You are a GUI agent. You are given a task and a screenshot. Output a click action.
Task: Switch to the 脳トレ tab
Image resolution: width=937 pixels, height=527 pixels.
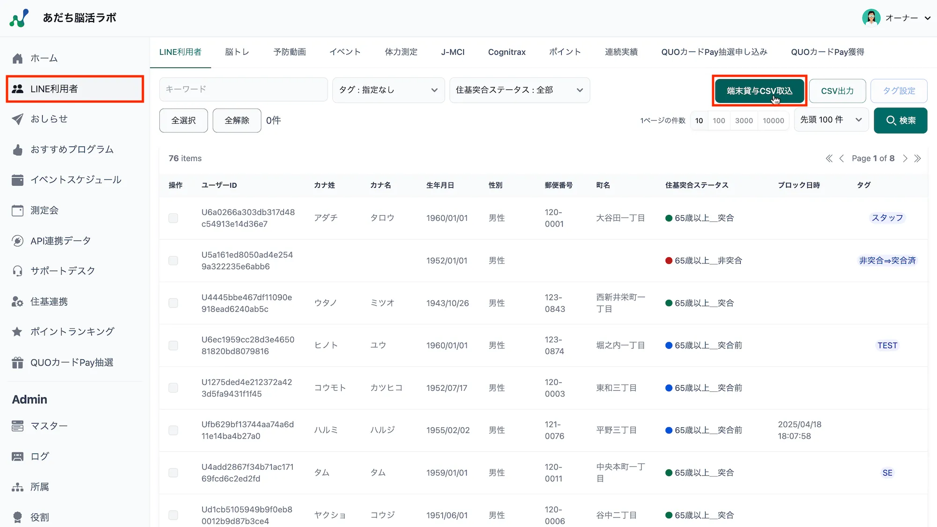(237, 52)
